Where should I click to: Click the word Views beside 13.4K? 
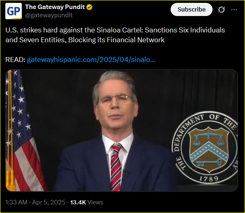(x=95, y=202)
